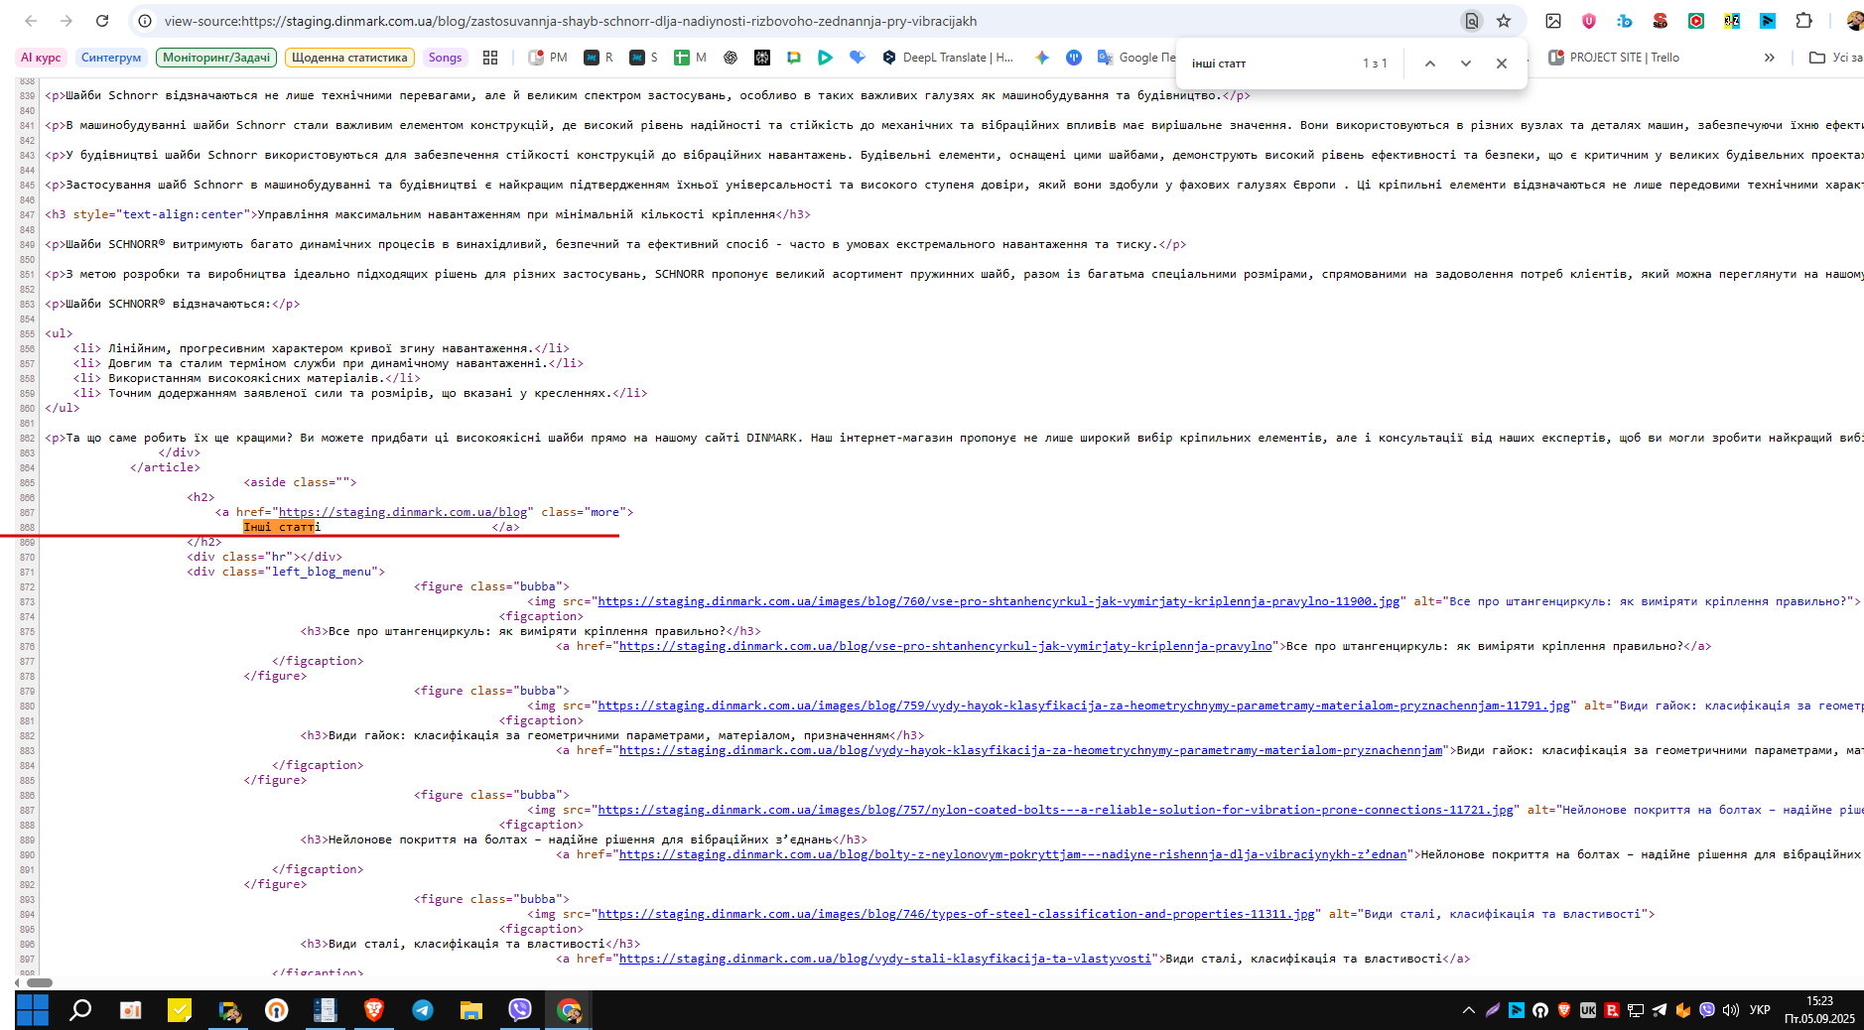The image size is (1864, 1030).
Task: Click the find bar text field
Action: pos(1270,64)
